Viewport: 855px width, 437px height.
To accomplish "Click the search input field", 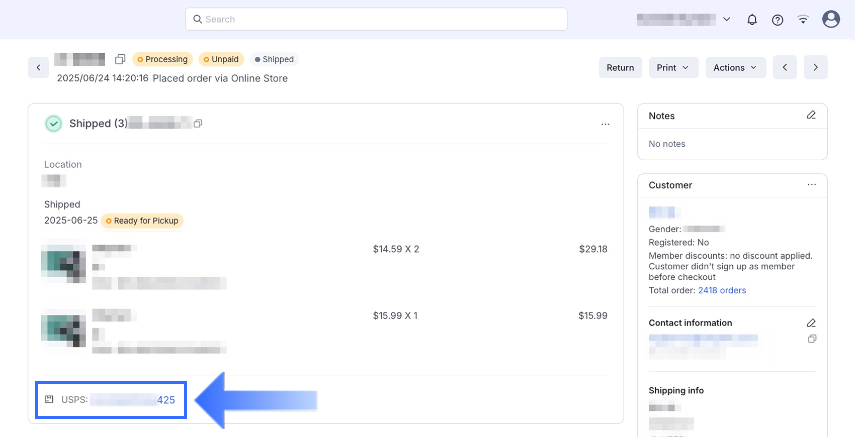I will (x=376, y=19).
